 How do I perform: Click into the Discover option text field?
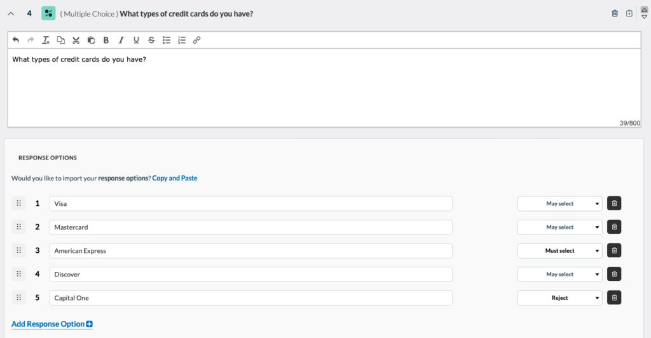[x=250, y=274]
